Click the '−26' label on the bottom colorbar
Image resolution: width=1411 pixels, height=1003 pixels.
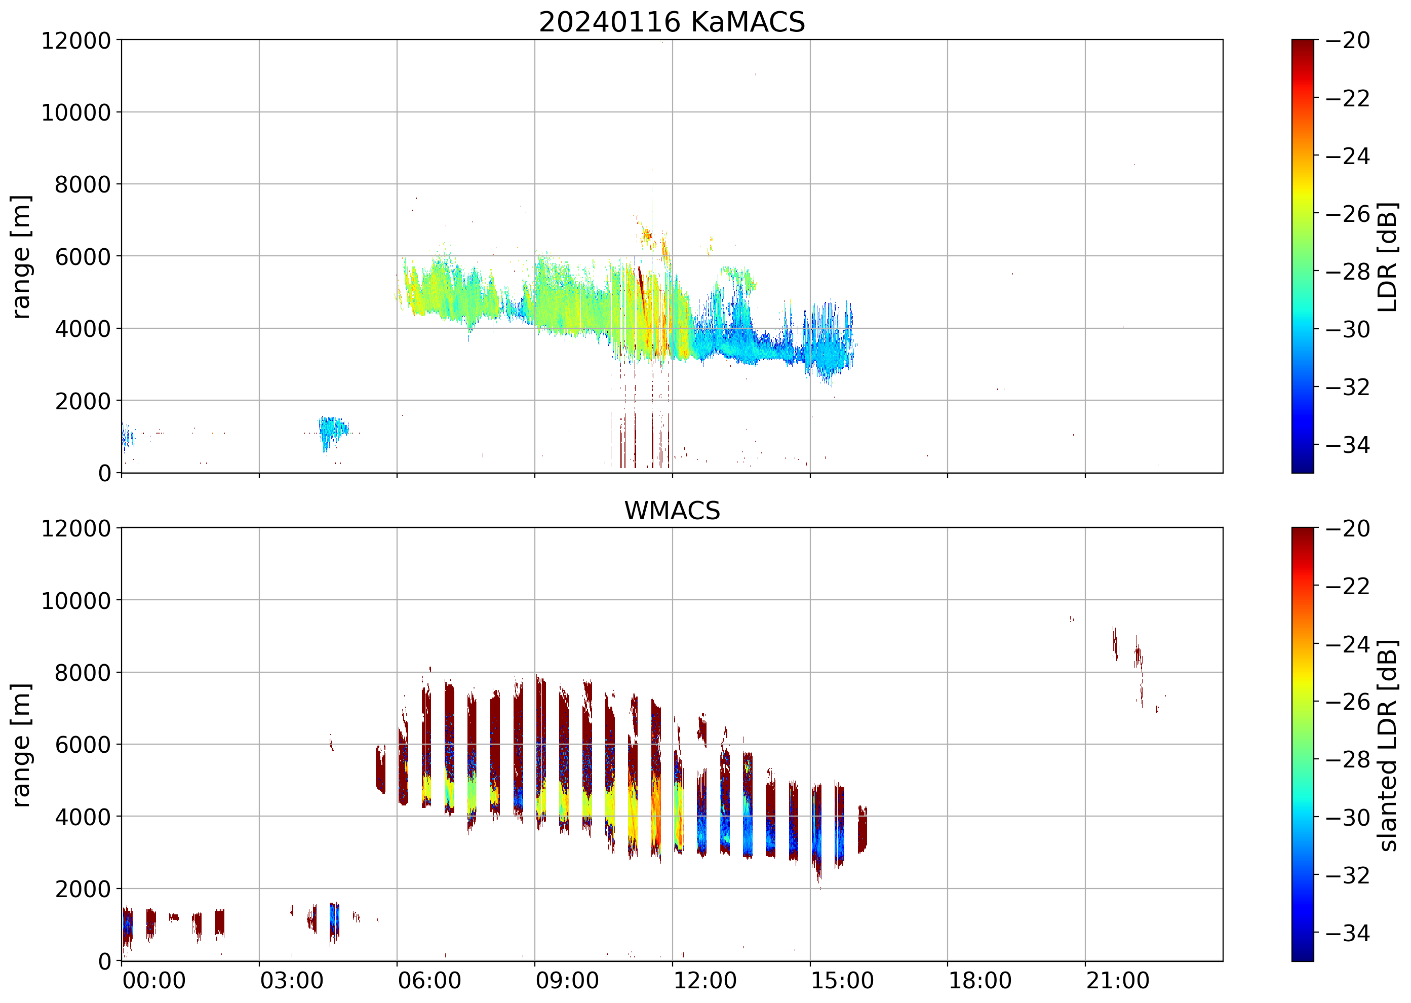tap(1347, 702)
